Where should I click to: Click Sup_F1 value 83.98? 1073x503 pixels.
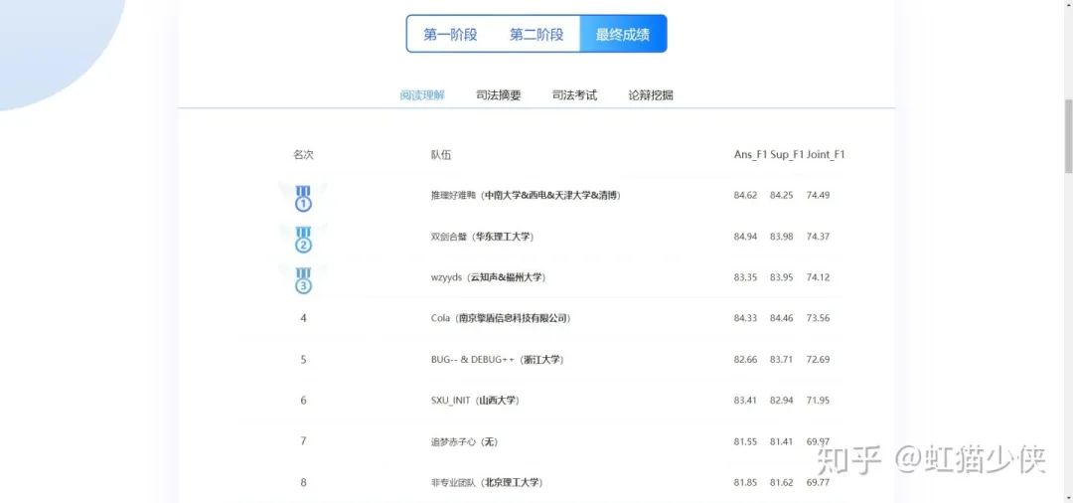point(782,237)
